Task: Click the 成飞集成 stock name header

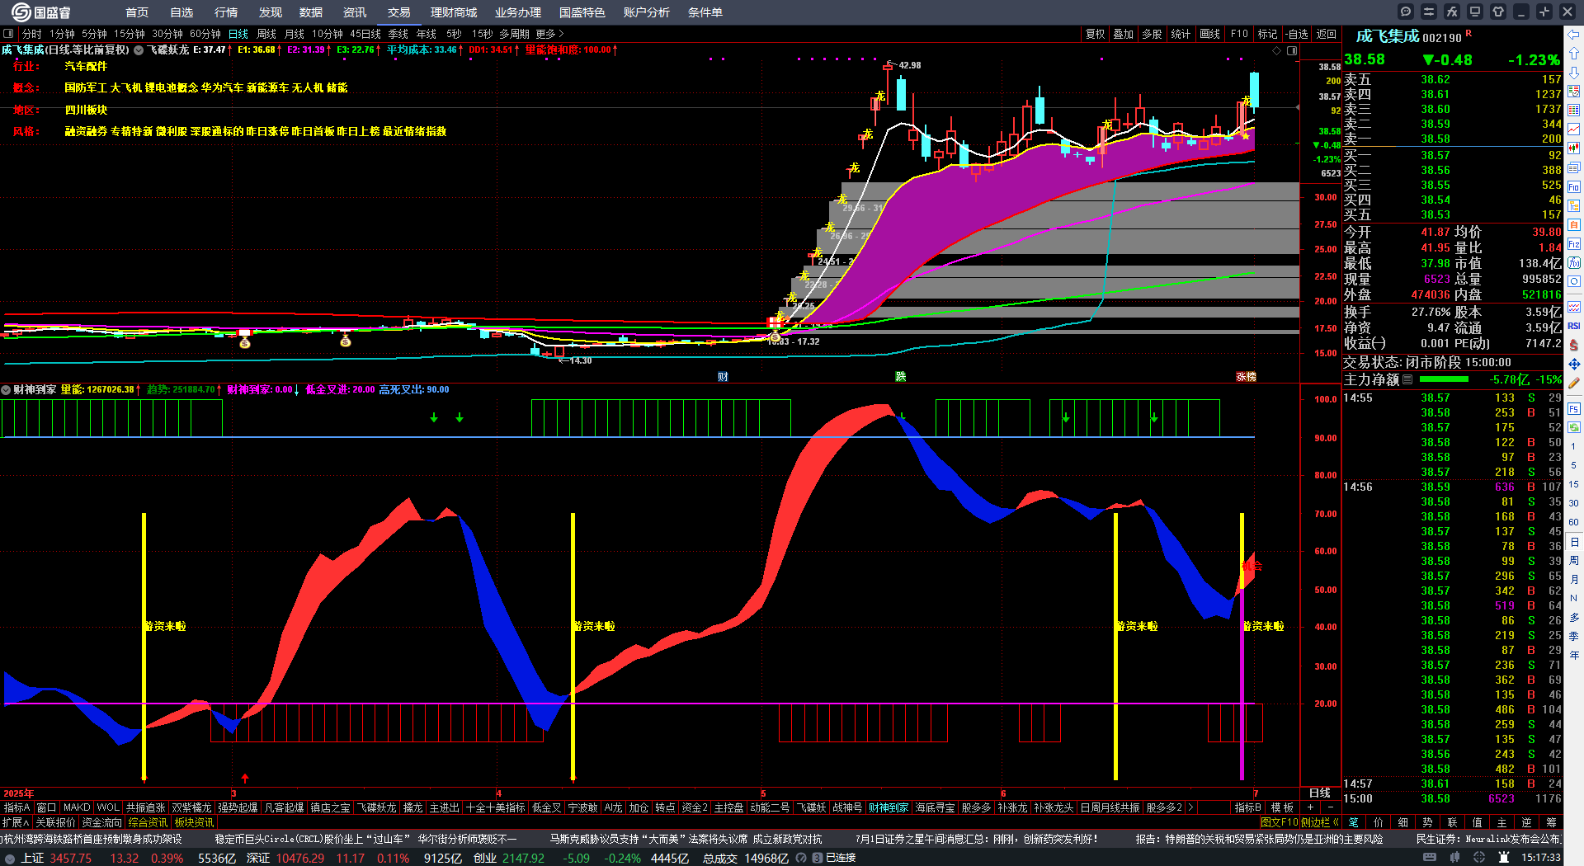Action: pyautogui.click(x=1388, y=36)
